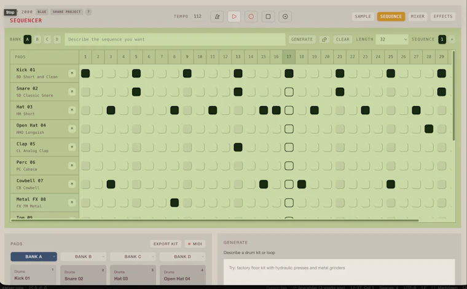Image resolution: width=467 pixels, height=289 pixels.
Task: Click the circled-dot target button in transport
Action: (x=285, y=17)
